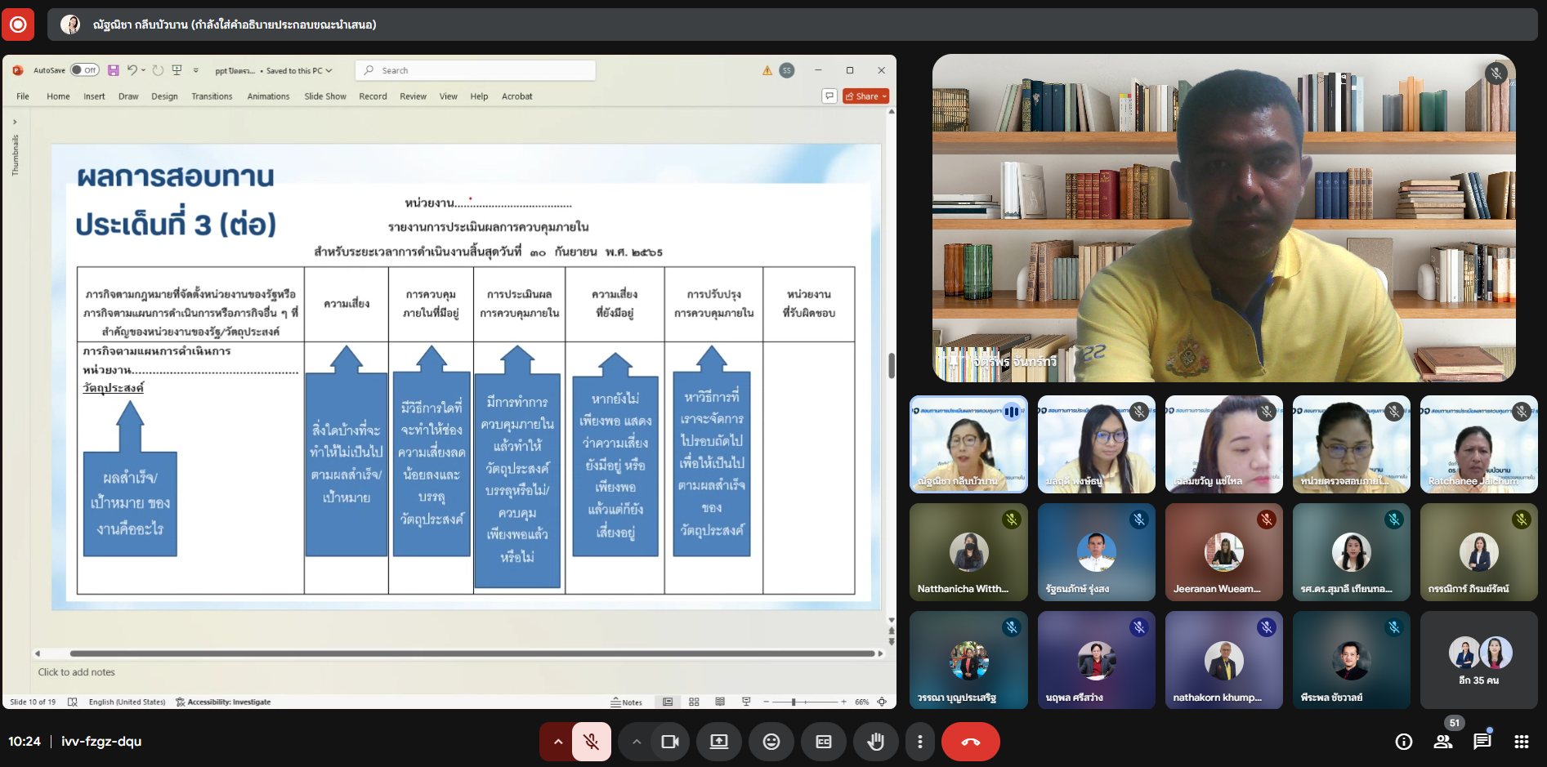
Task: Expand the Thumbnails pane in PowerPoint
Action: [15, 123]
